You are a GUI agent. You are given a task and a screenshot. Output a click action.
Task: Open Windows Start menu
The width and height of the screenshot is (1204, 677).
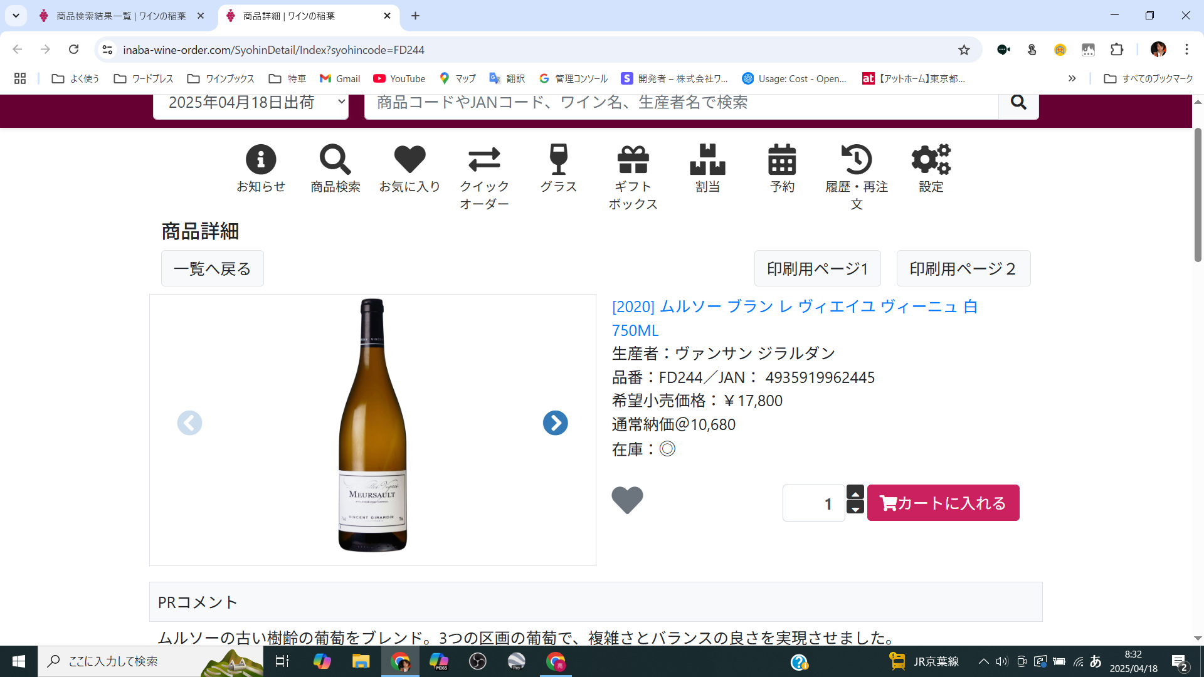[19, 661]
